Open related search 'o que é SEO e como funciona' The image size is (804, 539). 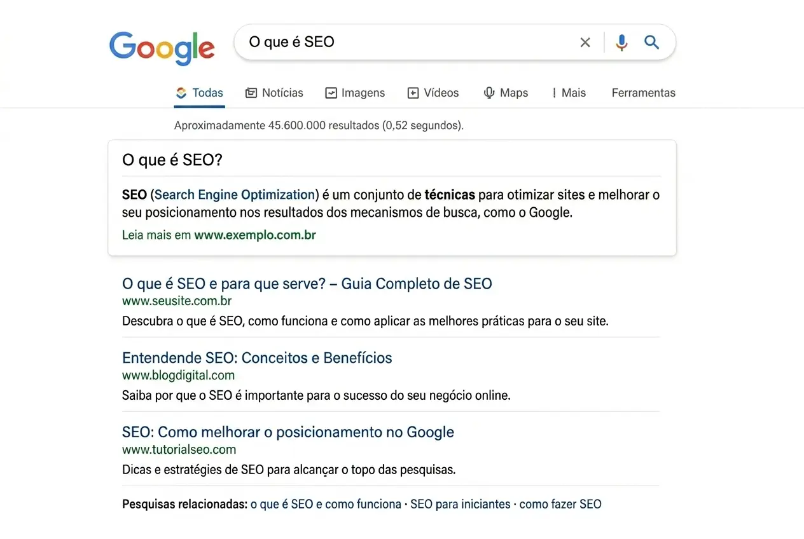tap(326, 505)
